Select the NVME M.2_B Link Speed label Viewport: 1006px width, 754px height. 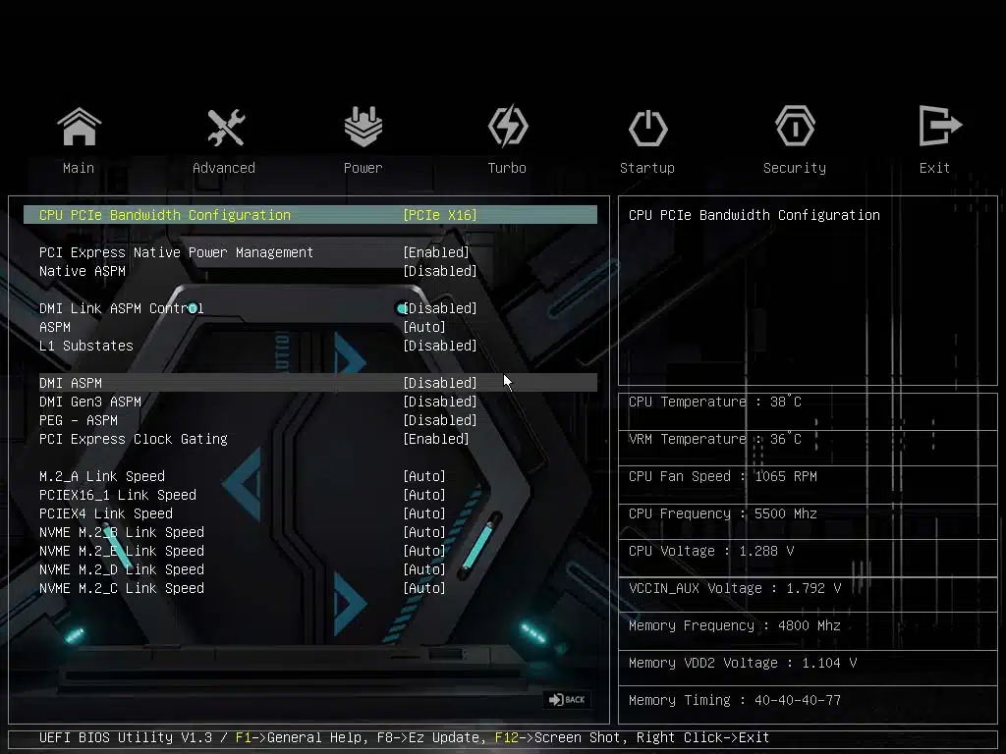(x=121, y=532)
